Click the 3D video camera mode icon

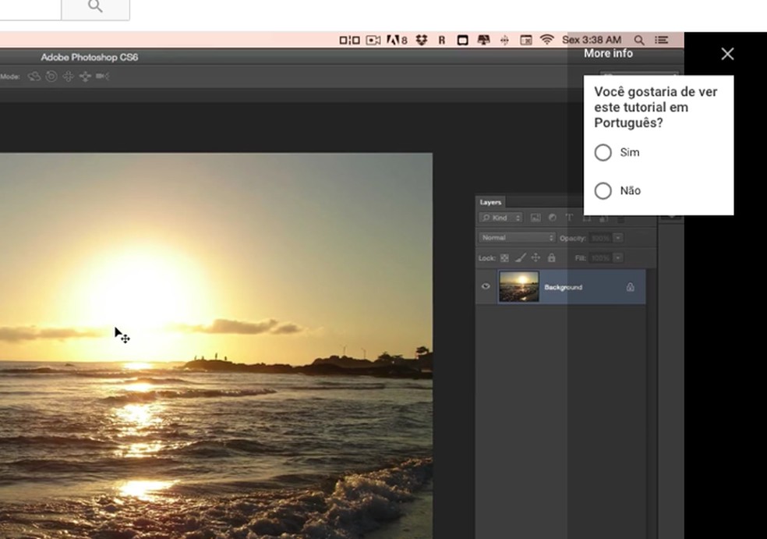point(103,76)
